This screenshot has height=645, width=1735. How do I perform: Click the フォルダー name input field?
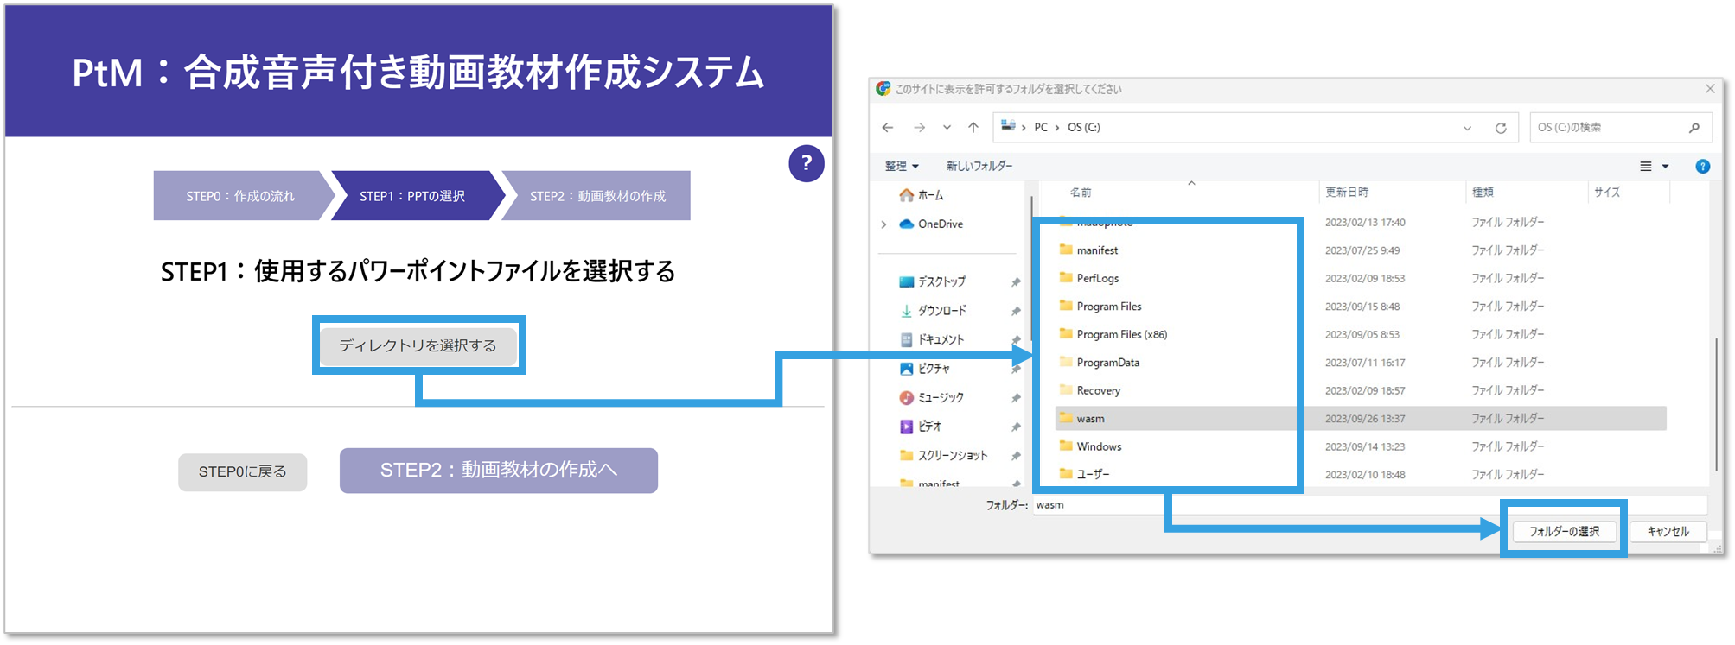1366,505
